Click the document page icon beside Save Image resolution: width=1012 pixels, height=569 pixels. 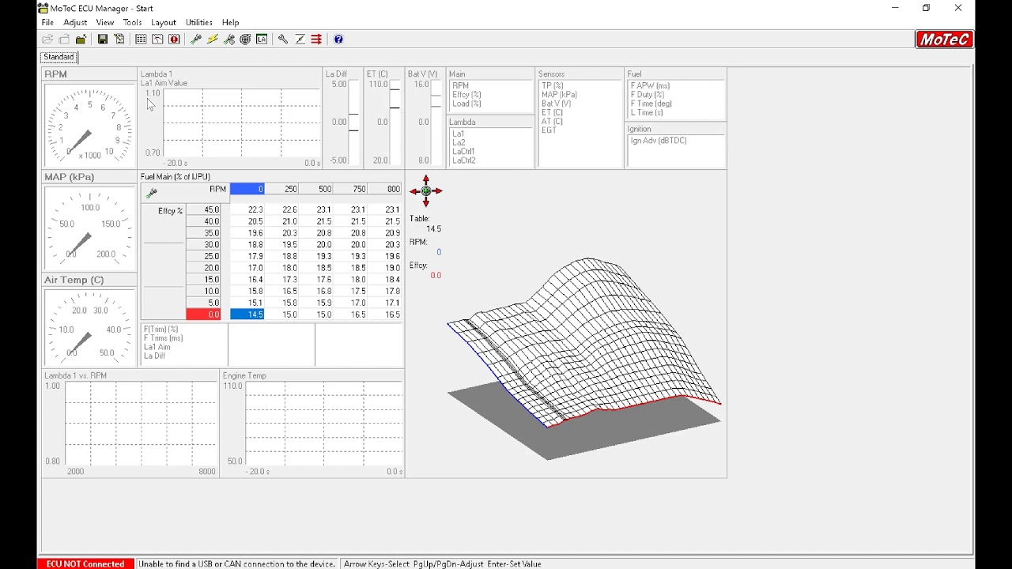click(x=119, y=39)
